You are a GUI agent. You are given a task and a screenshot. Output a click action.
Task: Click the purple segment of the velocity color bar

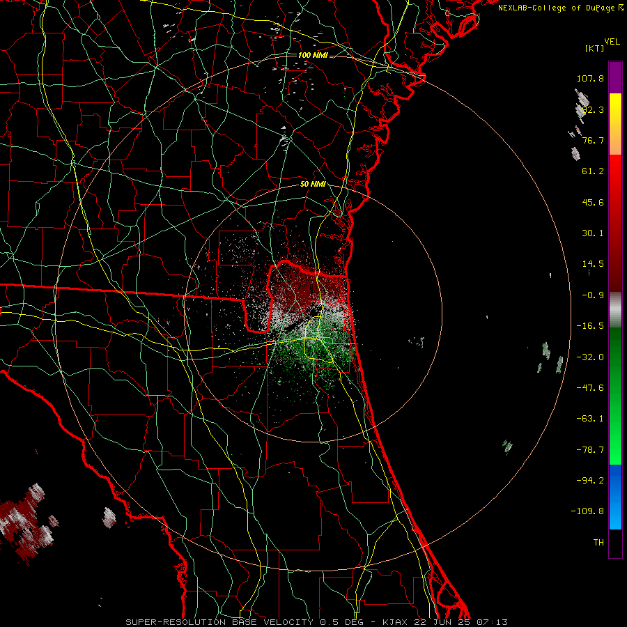[615, 77]
